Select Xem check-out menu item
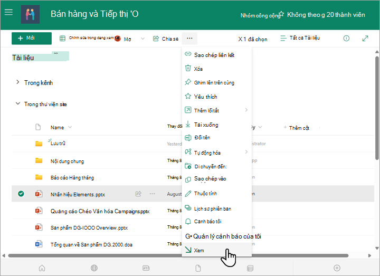380x276 pixels. [x=217, y=250]
